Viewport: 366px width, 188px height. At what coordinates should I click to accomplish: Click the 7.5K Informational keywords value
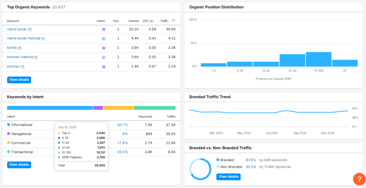pos(148,125)
